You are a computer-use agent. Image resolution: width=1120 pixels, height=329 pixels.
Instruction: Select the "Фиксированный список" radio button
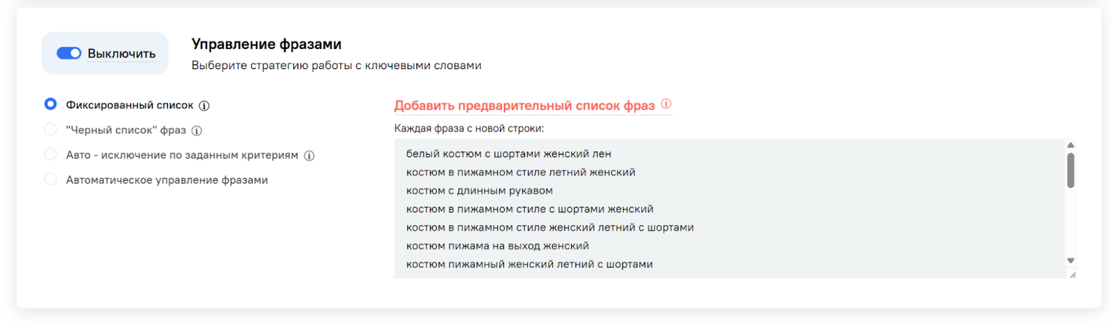50,104
